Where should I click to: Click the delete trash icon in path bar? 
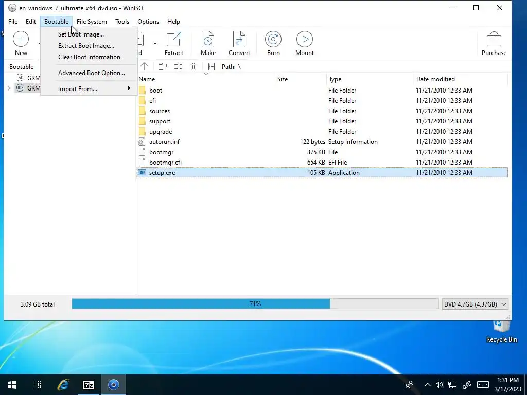point(194,66)
